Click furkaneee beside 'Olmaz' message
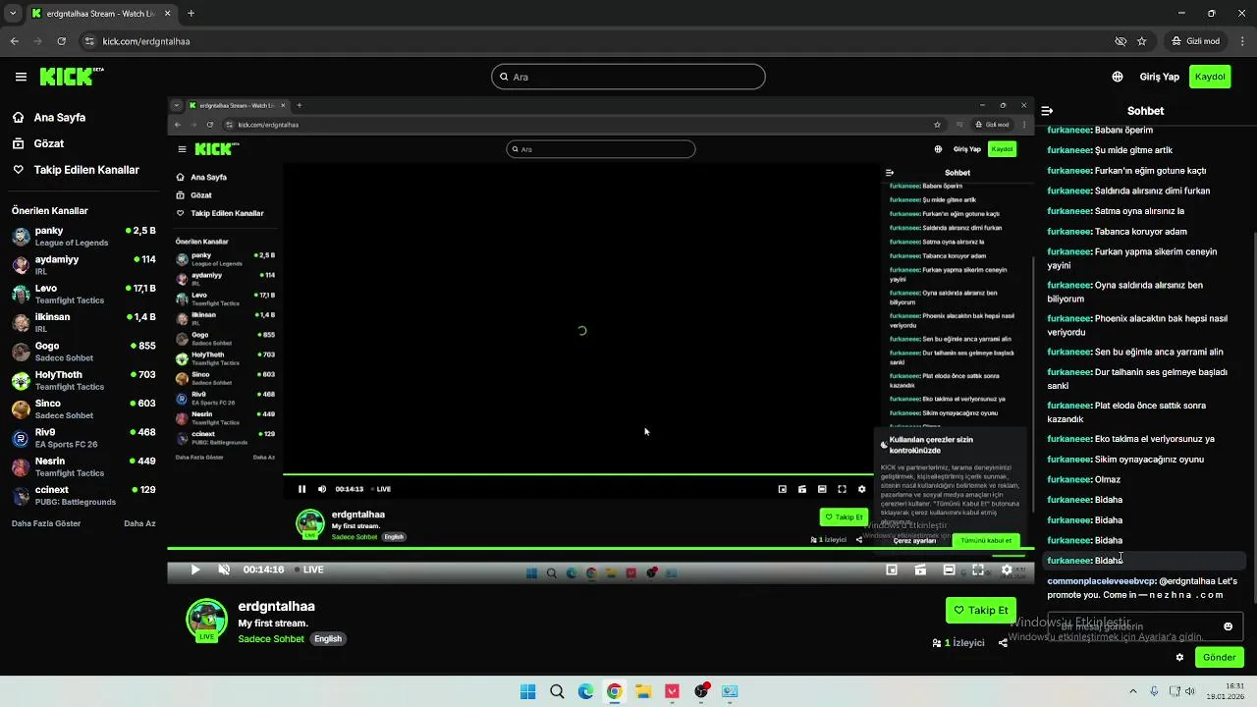 coord(1069,480)
